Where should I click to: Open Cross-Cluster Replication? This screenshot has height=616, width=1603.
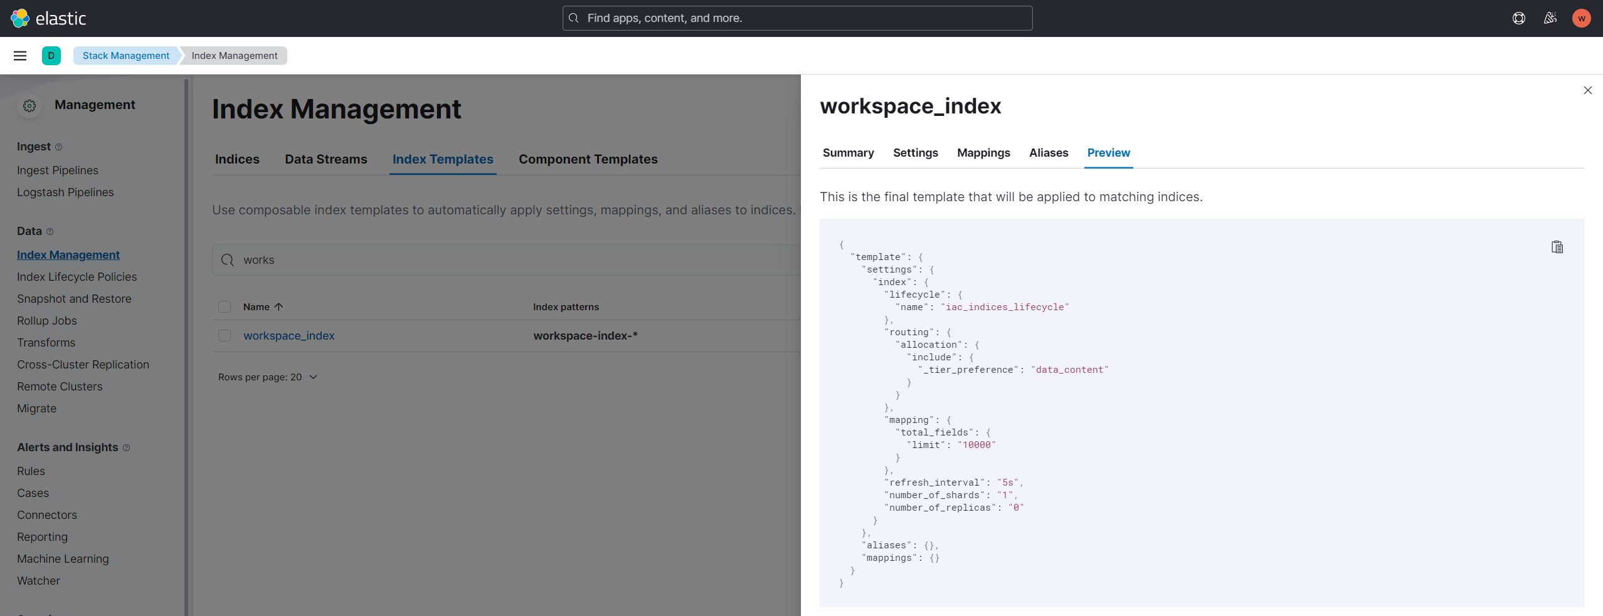coord(83,365)
